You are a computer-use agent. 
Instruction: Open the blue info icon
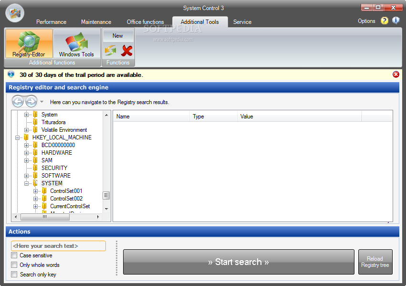click(x=396, y=21)
